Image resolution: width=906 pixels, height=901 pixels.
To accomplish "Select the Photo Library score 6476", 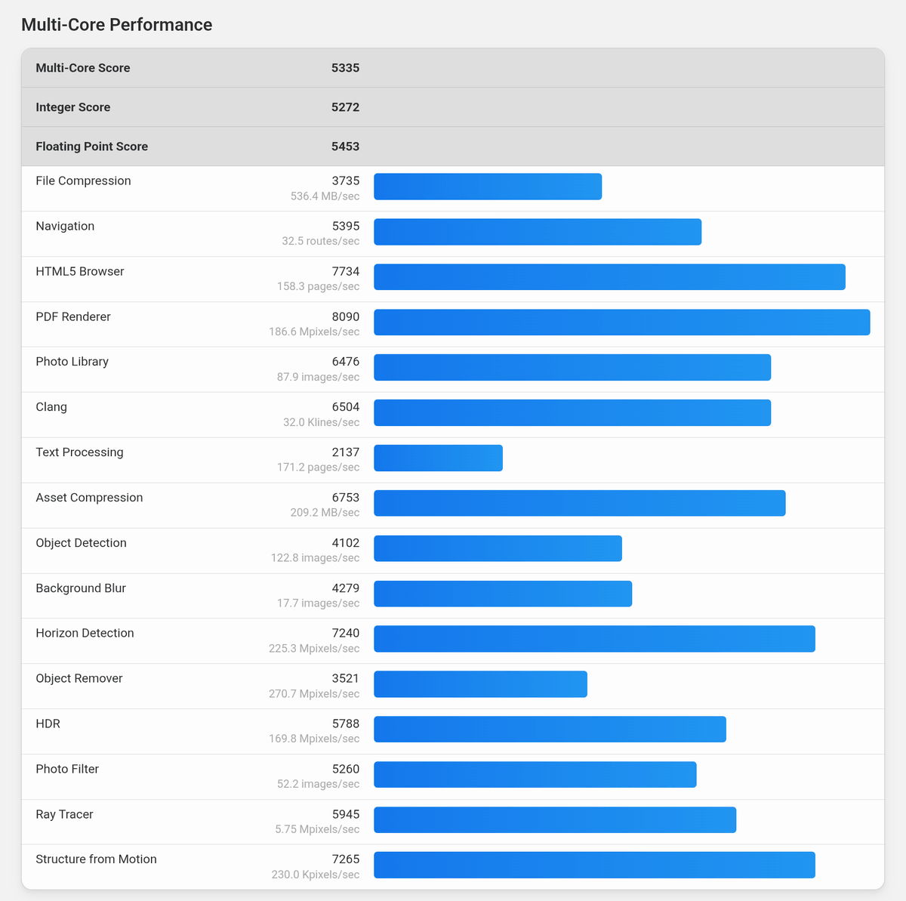I will [x=346, y=362].
